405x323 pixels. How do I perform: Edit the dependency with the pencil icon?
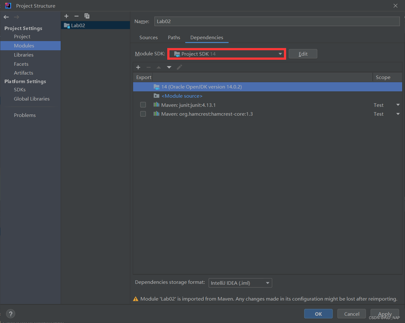[179, 67]
